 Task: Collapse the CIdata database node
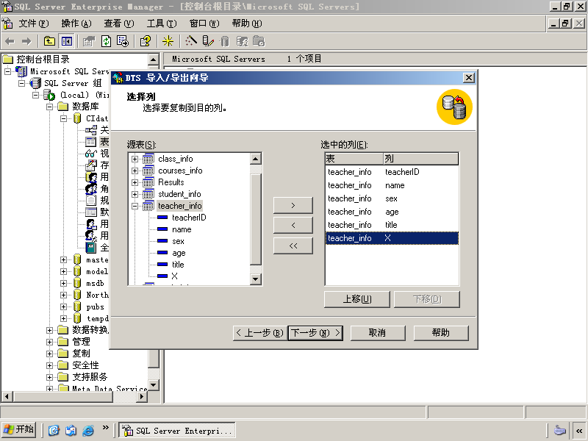tap(63, 118)
